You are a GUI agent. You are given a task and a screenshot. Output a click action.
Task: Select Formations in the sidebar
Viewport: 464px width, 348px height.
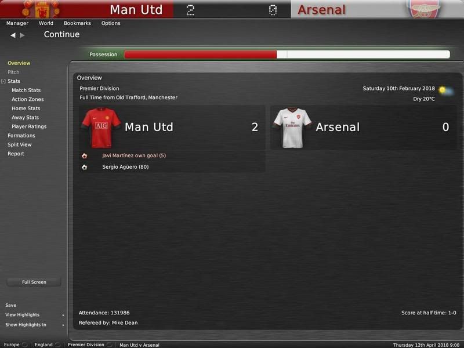pyautogui.click(x=21, y=136)
